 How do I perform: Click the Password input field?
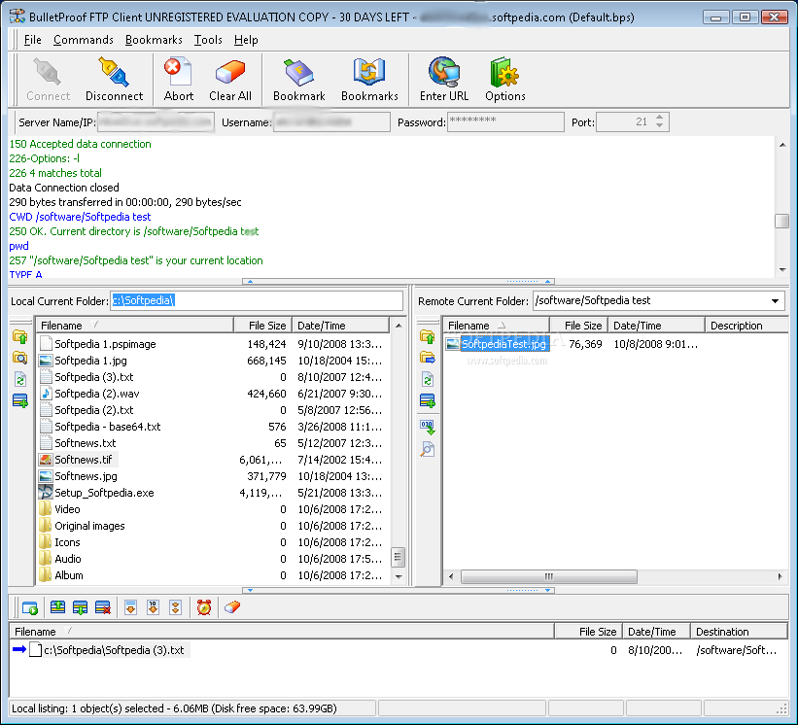pos(505,122)
